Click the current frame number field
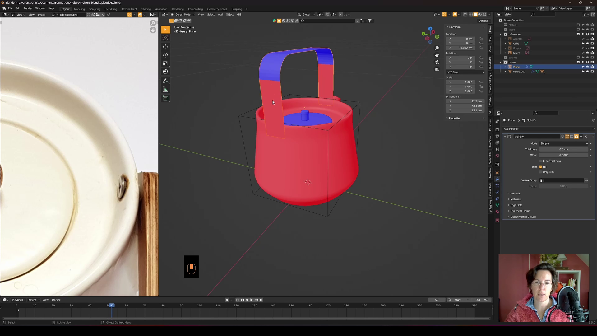The width and height of the screenshot is (597, 336). point(437,300)
